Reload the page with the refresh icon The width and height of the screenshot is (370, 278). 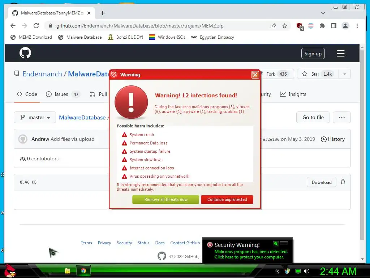[36, 26]
